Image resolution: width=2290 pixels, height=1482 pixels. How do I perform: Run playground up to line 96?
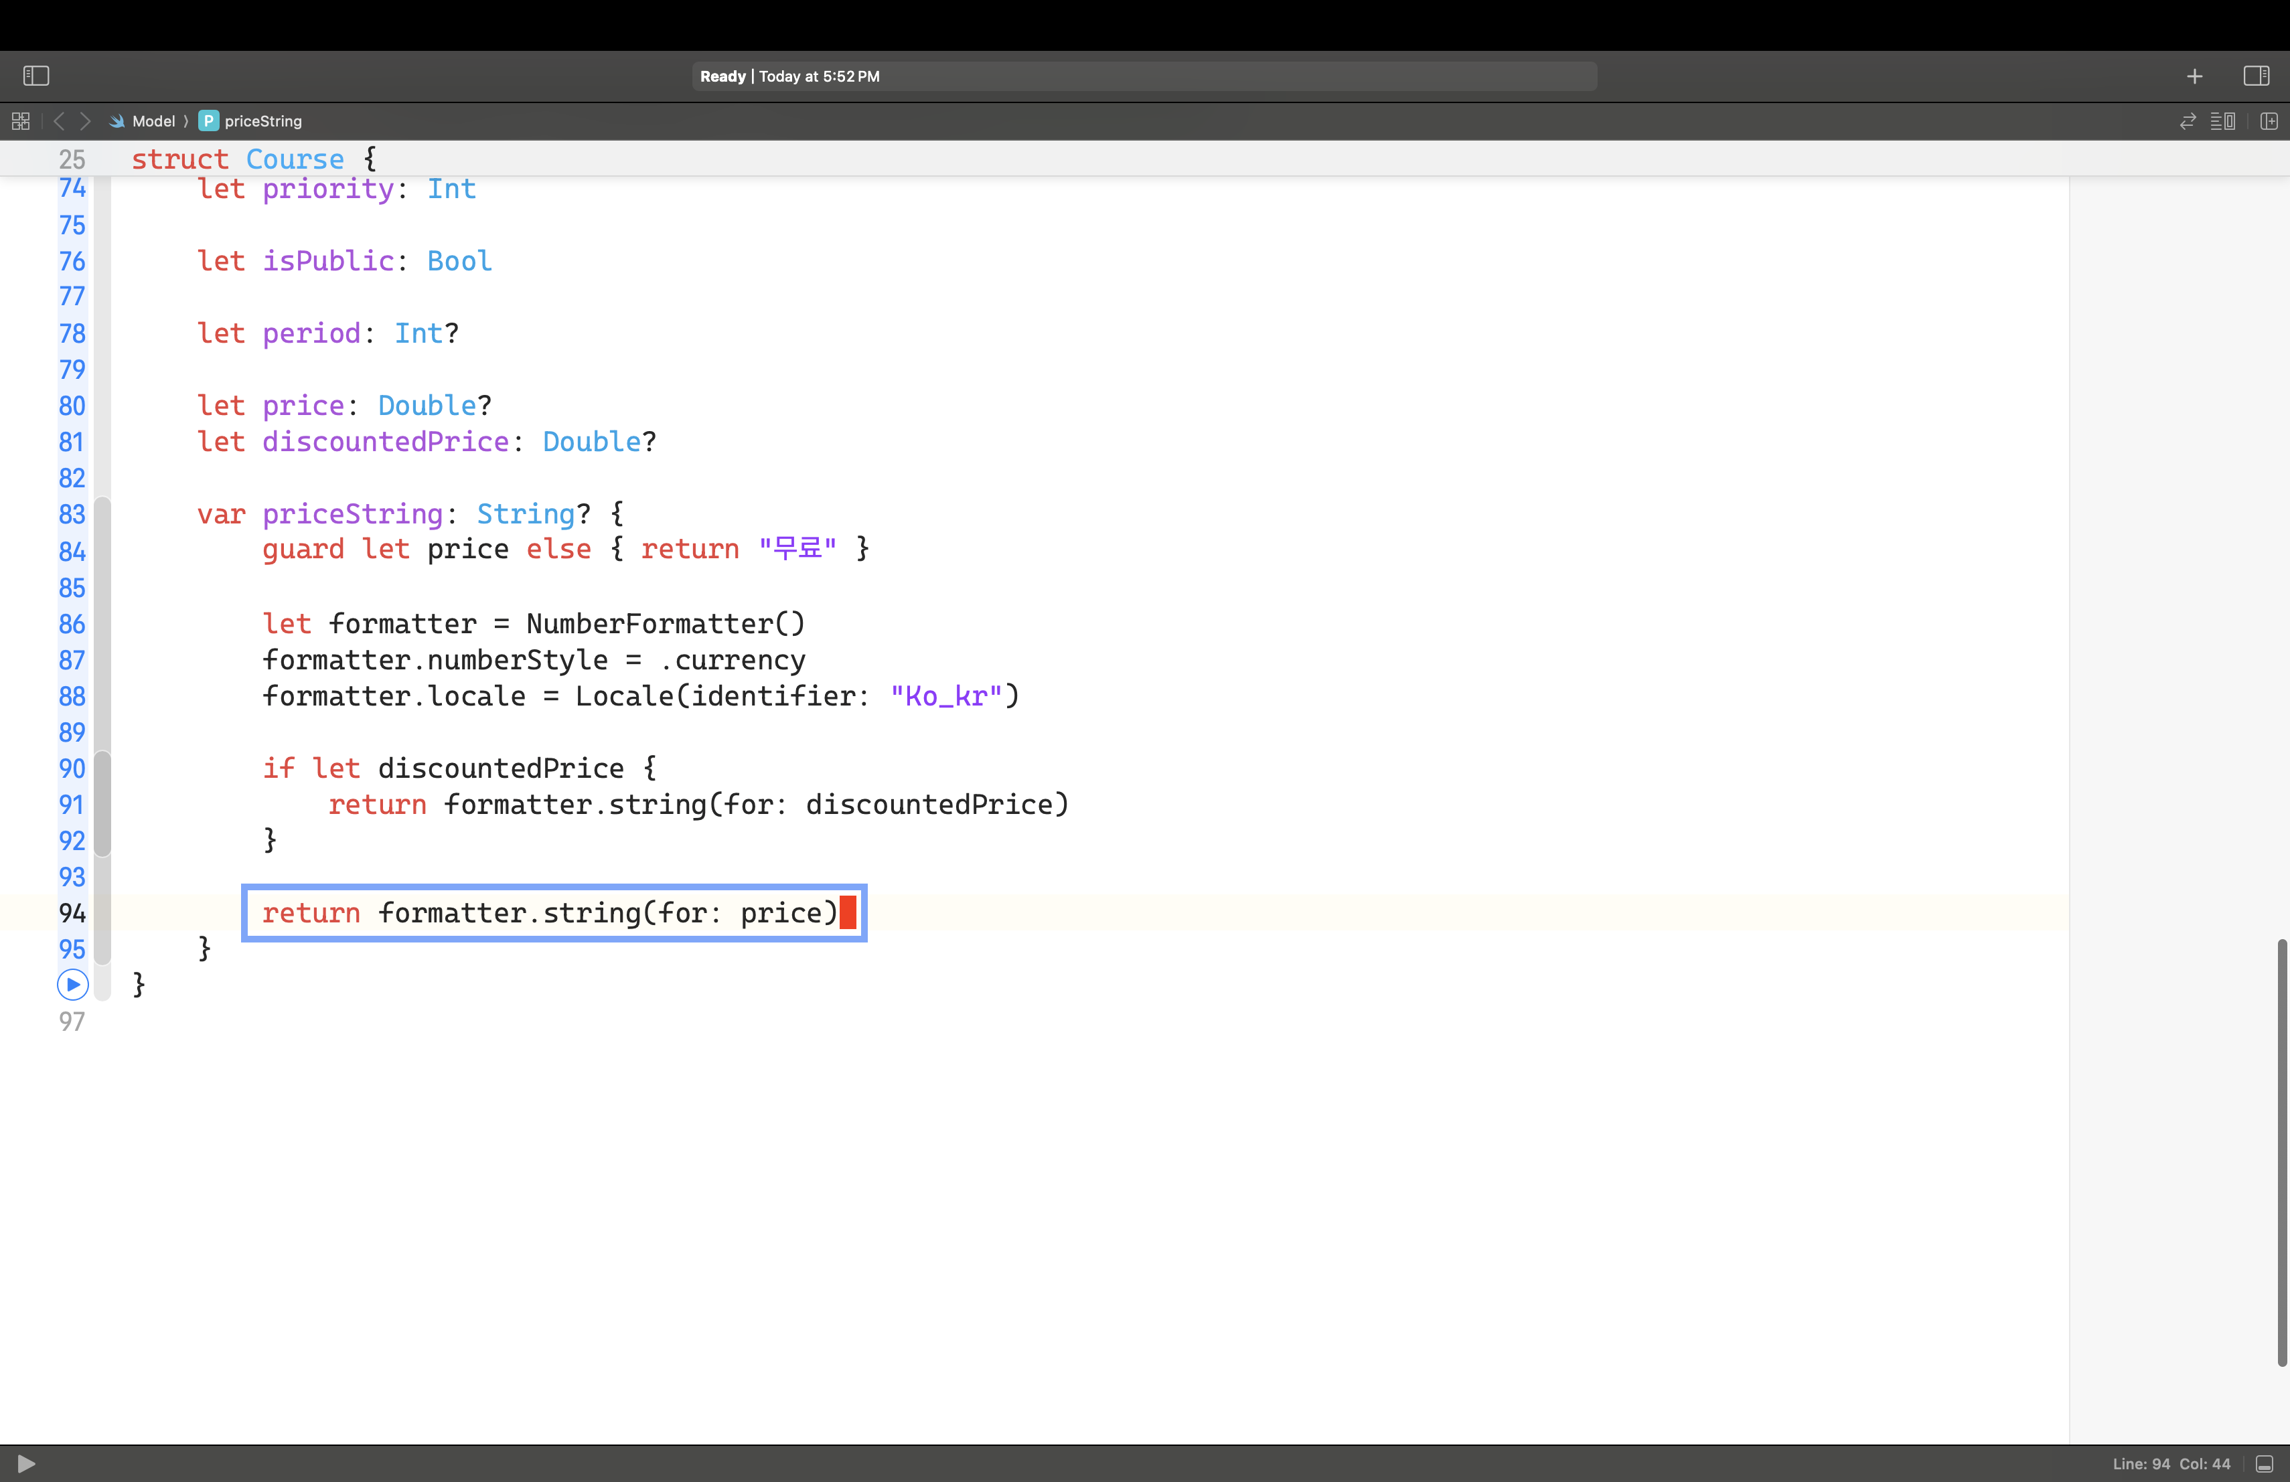point(73,985)
